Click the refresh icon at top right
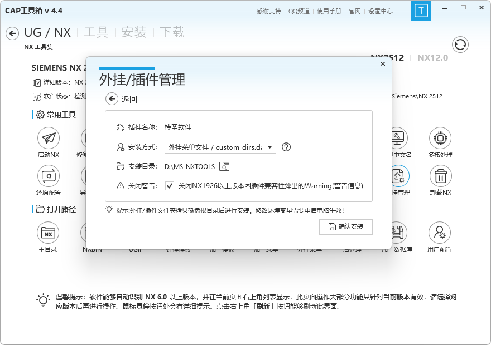This screenshot has width=491, height=345. (460, 45)
